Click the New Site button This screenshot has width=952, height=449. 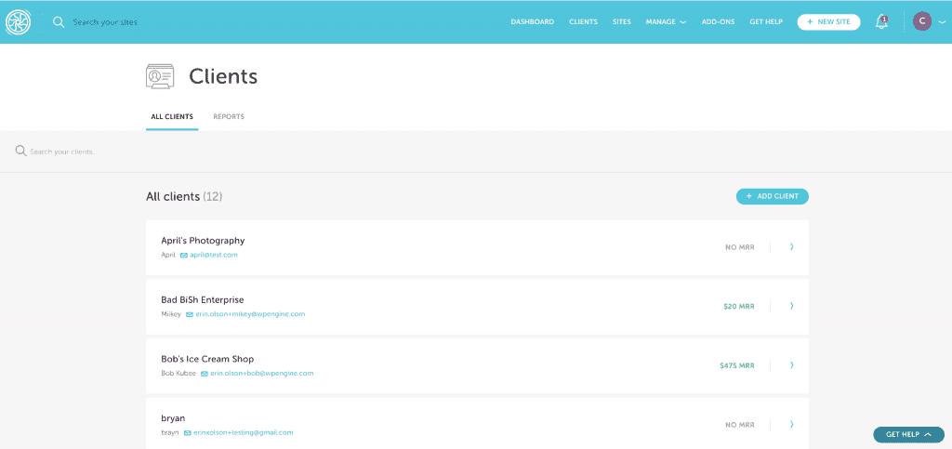click(x=828, y=21)
